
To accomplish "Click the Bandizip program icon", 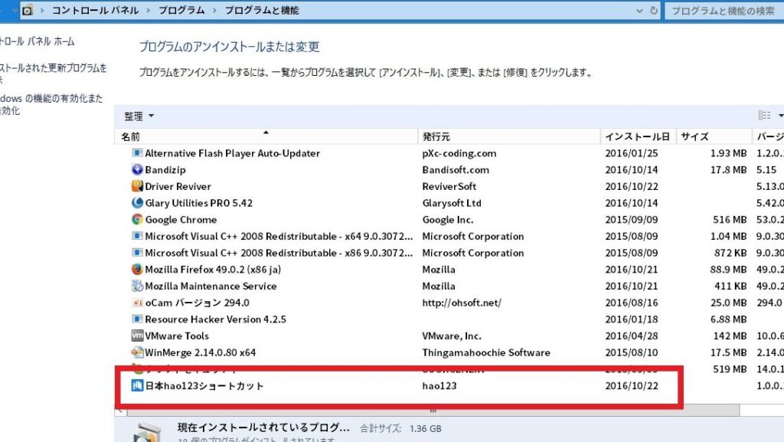I will [x=138, y=170].
